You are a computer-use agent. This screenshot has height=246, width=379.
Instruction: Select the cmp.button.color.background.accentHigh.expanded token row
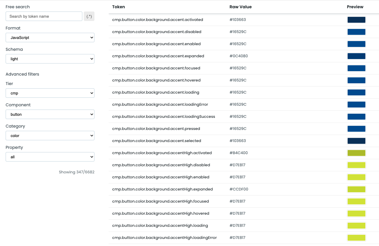click(163, 189)
